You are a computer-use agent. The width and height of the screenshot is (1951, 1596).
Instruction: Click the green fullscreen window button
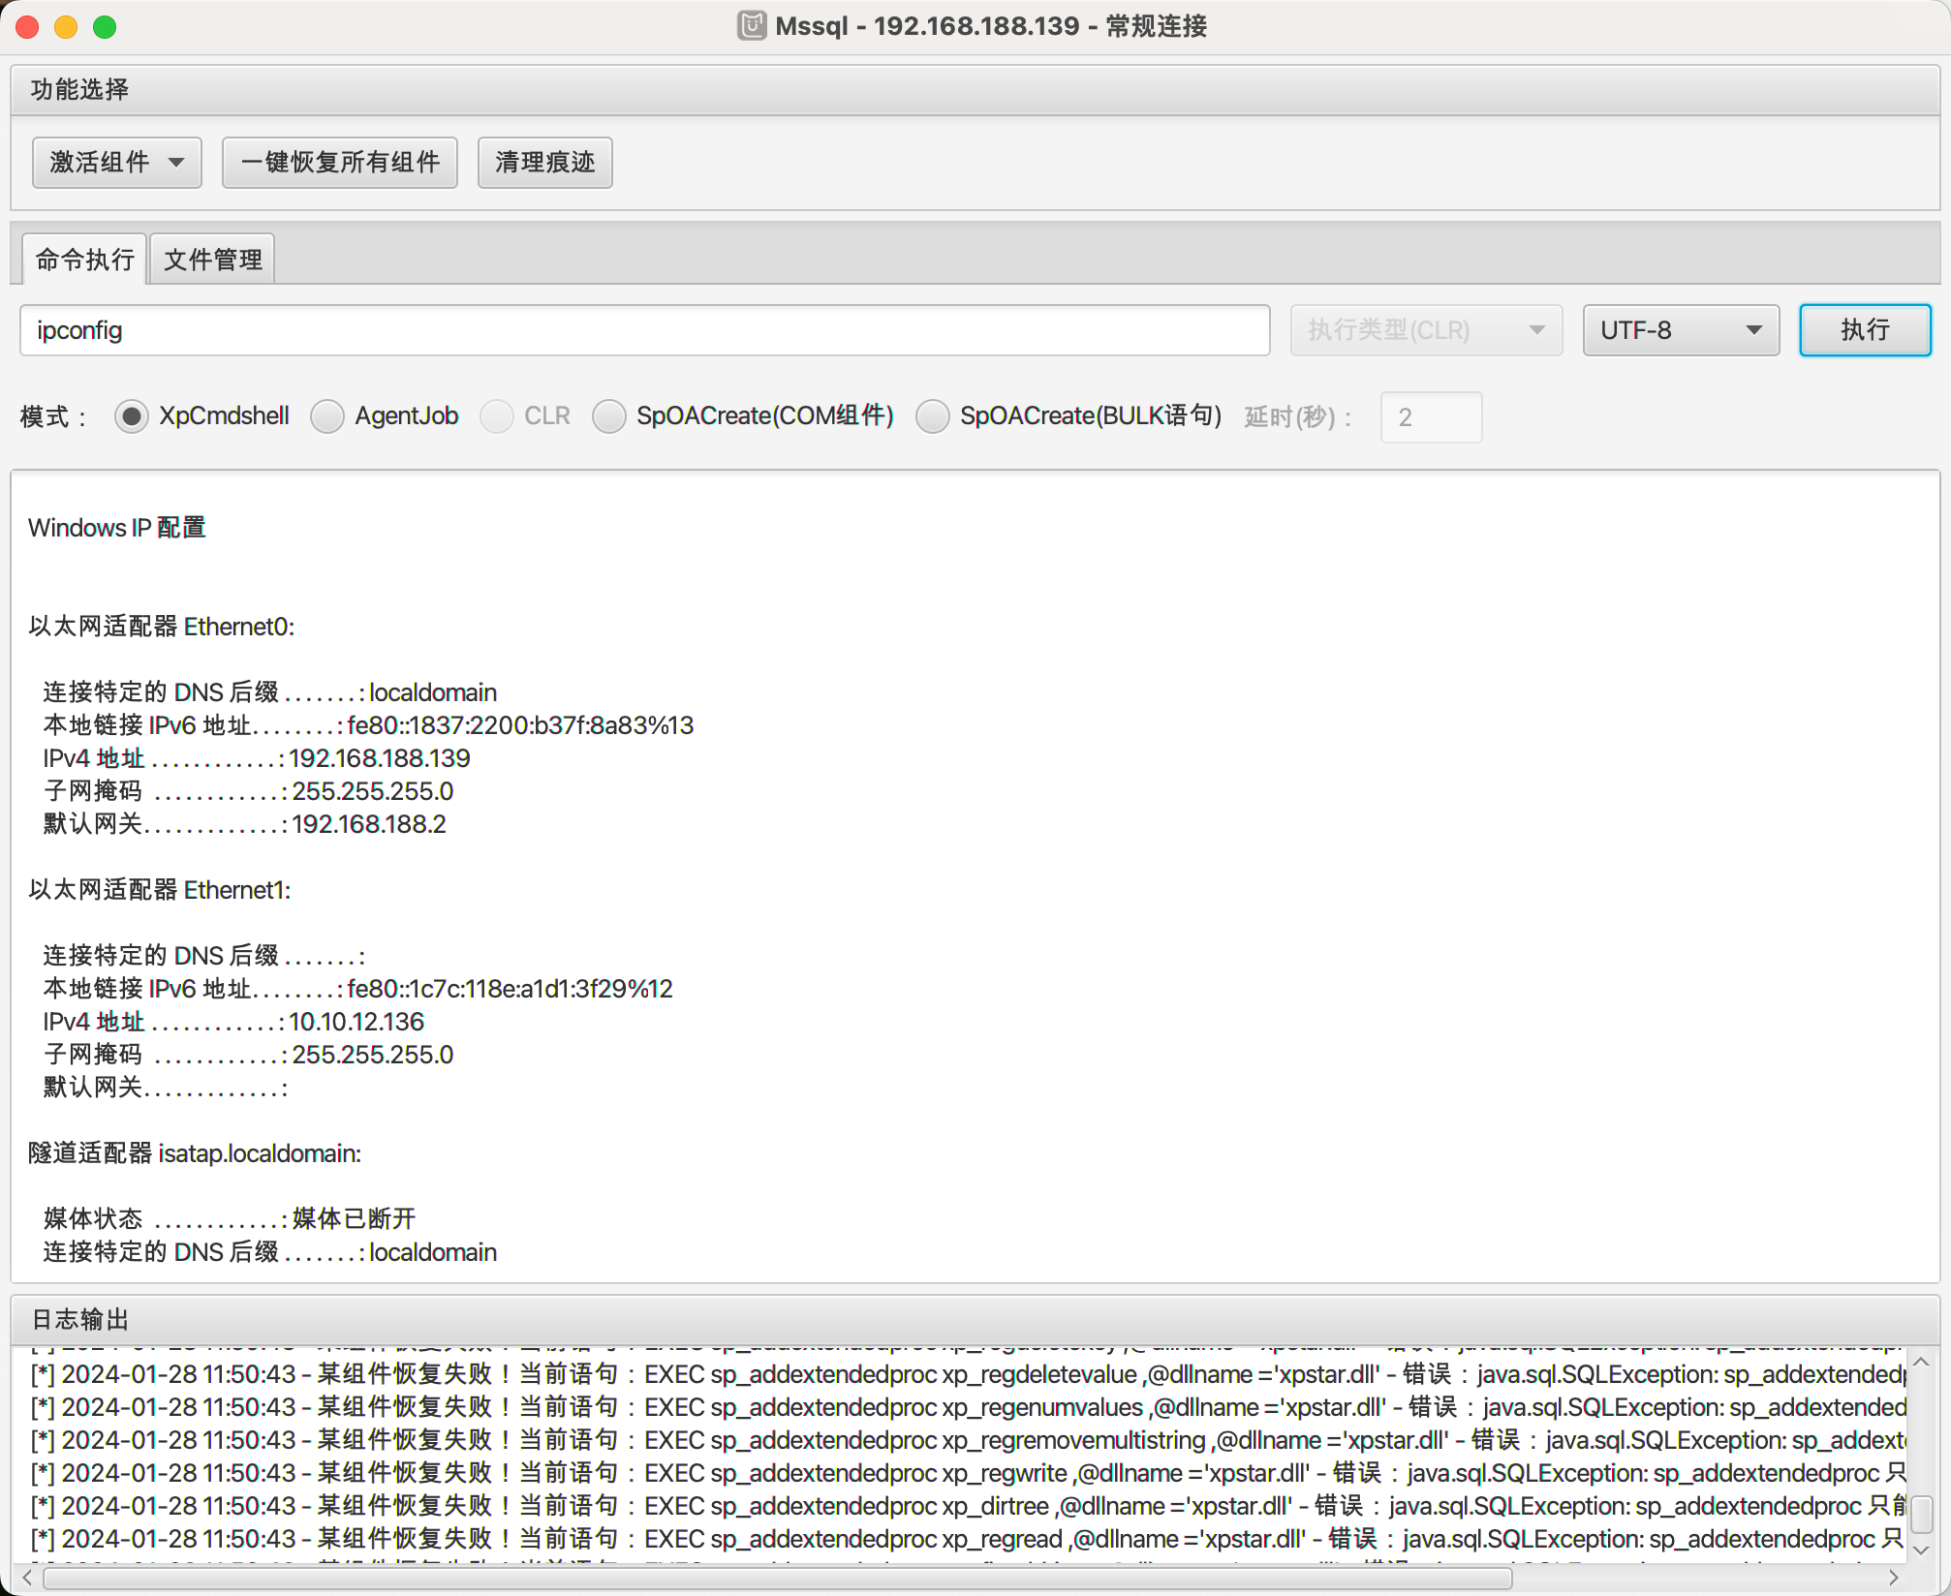point(105,27)
